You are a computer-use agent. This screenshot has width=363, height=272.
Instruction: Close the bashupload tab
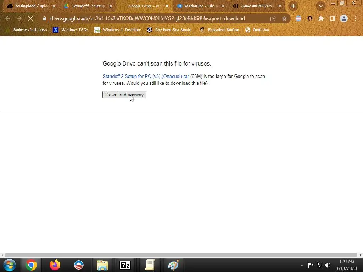click(x=54, y=6)
